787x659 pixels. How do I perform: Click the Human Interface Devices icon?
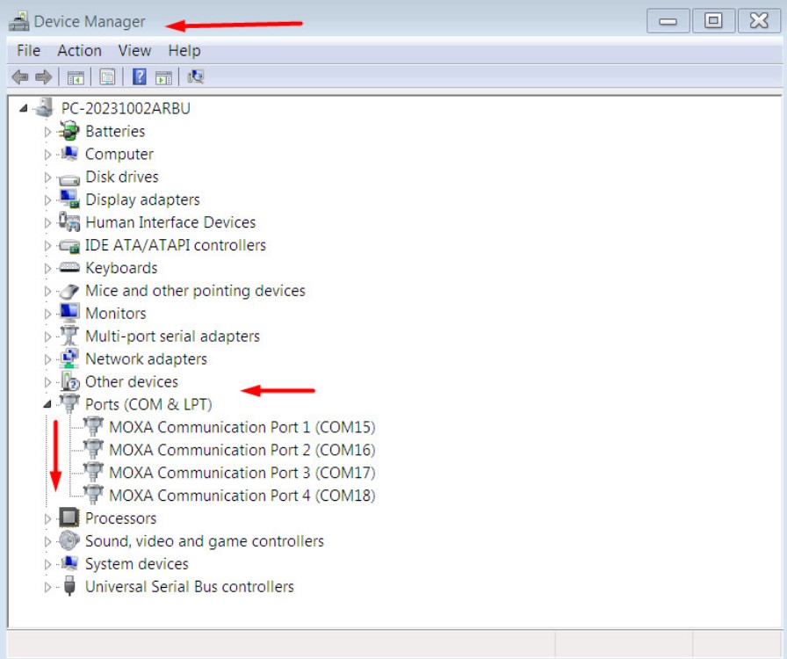69,221
